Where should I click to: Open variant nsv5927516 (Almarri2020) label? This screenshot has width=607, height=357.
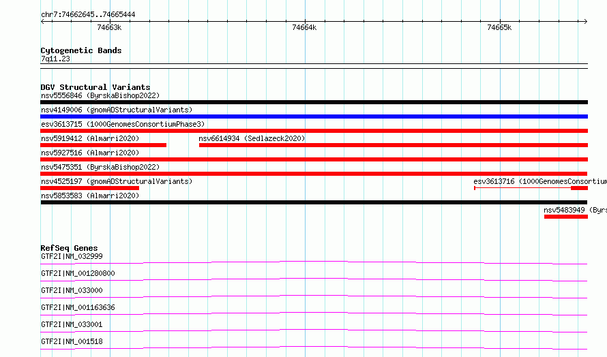point(90,153)
